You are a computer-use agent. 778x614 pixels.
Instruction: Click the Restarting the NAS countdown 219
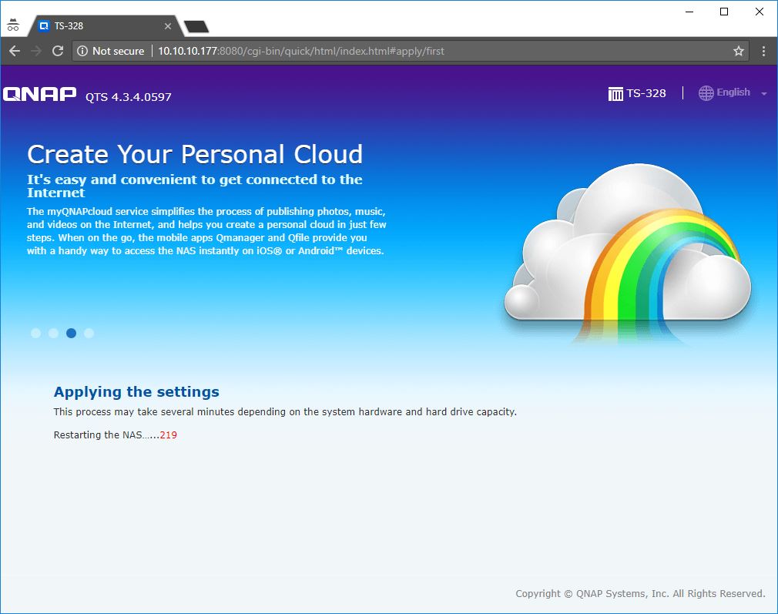(168, 434)
